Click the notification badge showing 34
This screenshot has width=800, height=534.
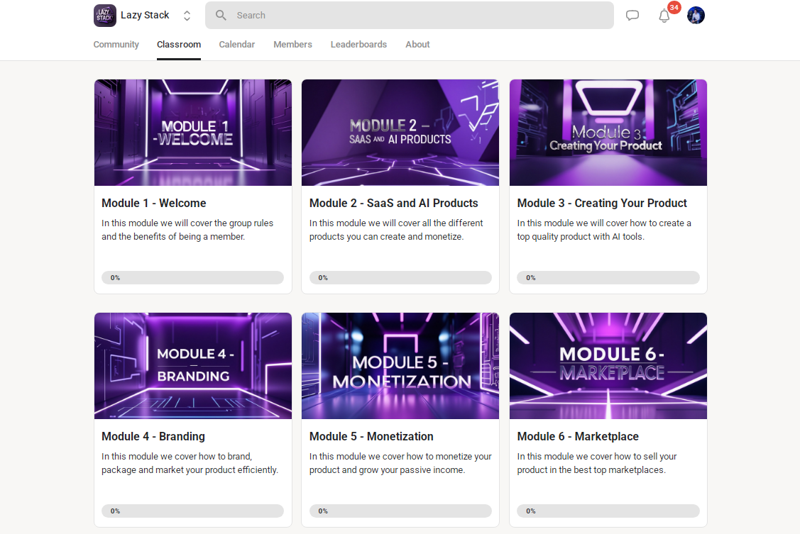click(674, 8)
